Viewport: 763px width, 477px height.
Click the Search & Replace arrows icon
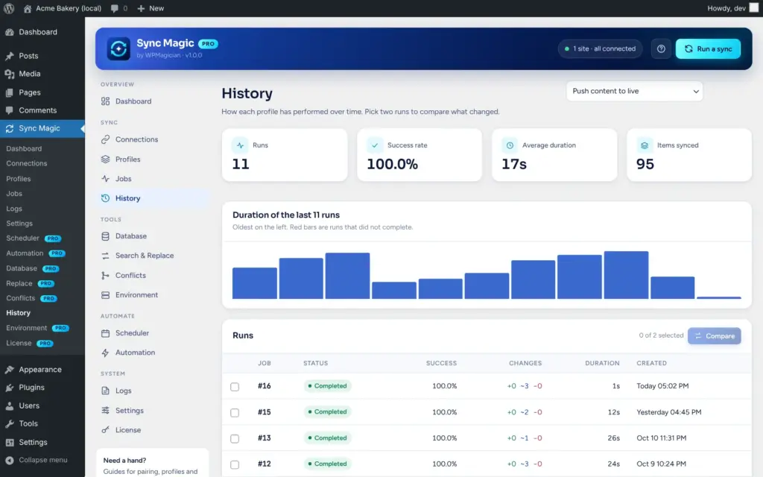(x=105, y=256)
